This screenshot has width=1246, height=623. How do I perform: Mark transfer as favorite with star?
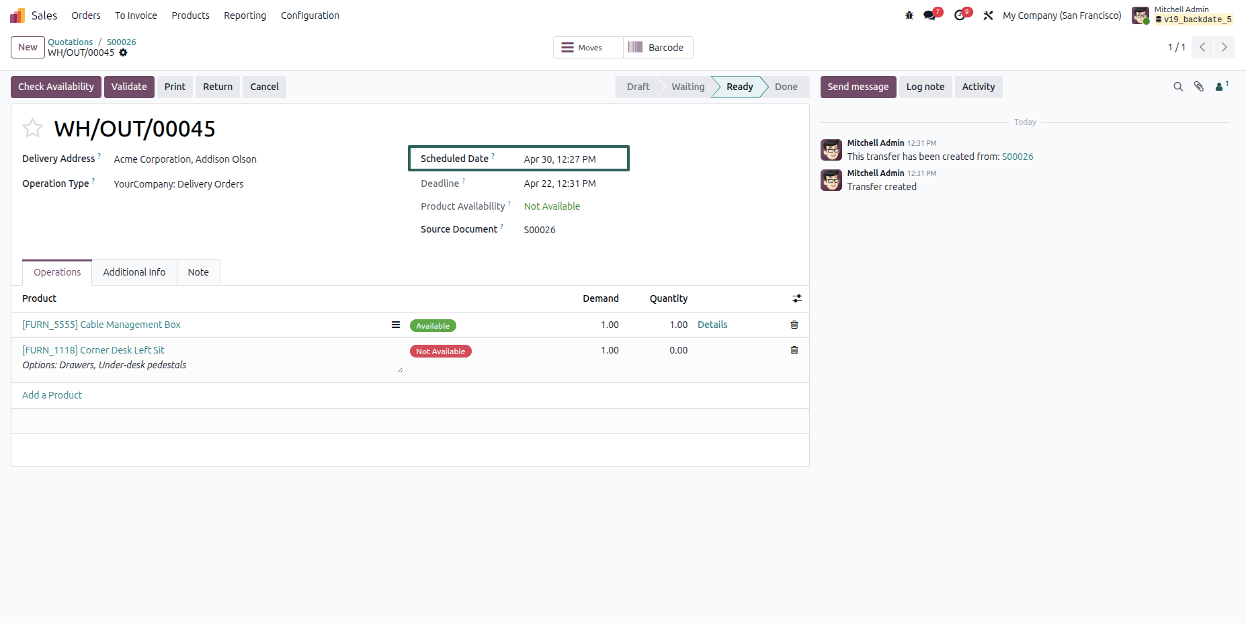[32, 128]
